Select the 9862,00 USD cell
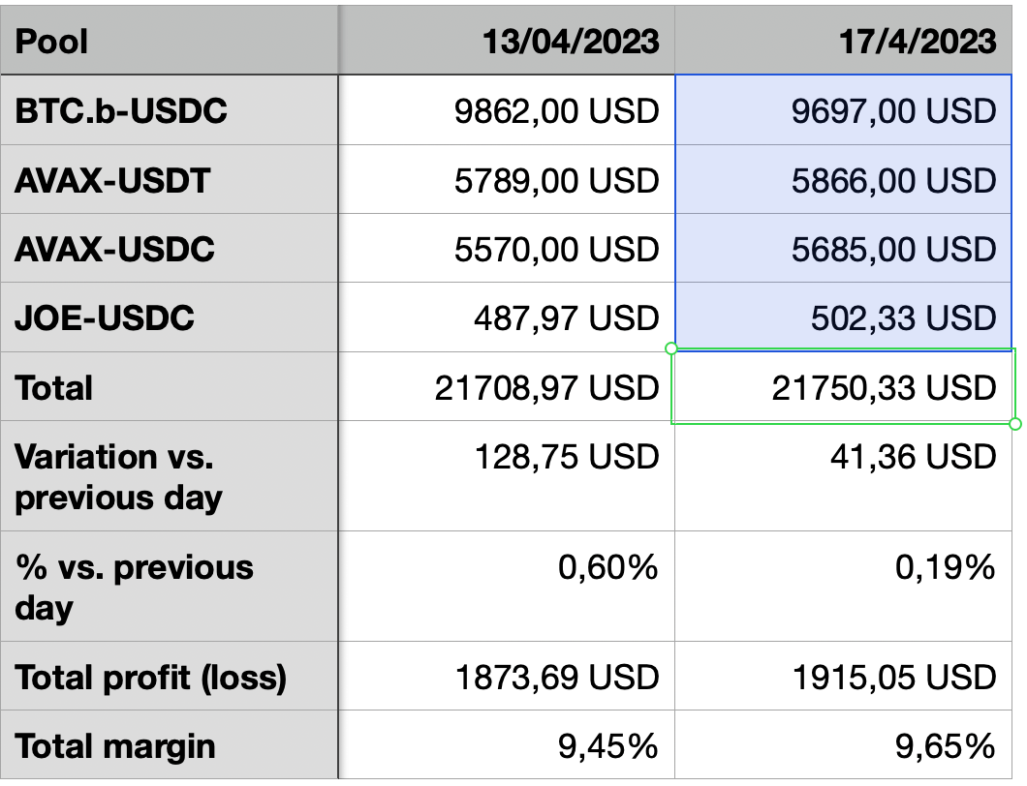Image resolution: width=1027 pixels, height=786 pixels. point(507,111)
